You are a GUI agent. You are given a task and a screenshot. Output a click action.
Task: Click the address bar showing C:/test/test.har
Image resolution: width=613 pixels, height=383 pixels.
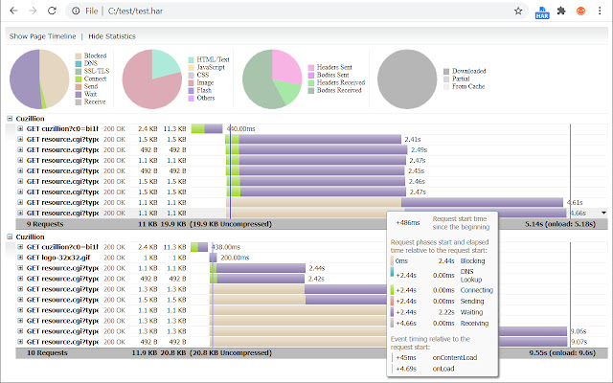[x=287, y=11]
